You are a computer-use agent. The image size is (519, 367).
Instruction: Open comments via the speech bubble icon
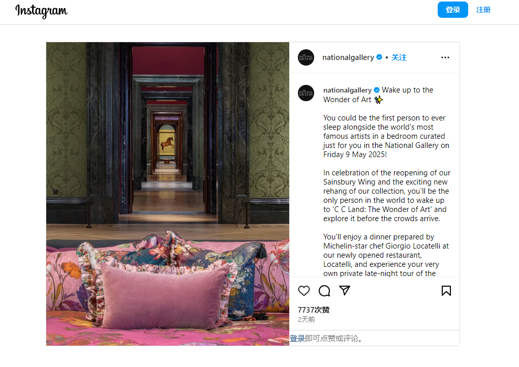tap(324, 291)
